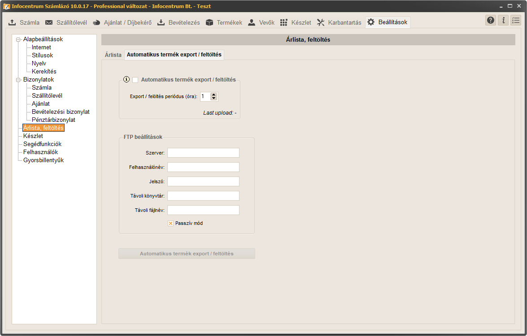
Task: Click the info icon beside auto export checkbox
Action: (126, 80)
